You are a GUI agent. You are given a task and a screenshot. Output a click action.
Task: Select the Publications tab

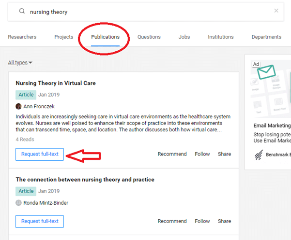105,37
